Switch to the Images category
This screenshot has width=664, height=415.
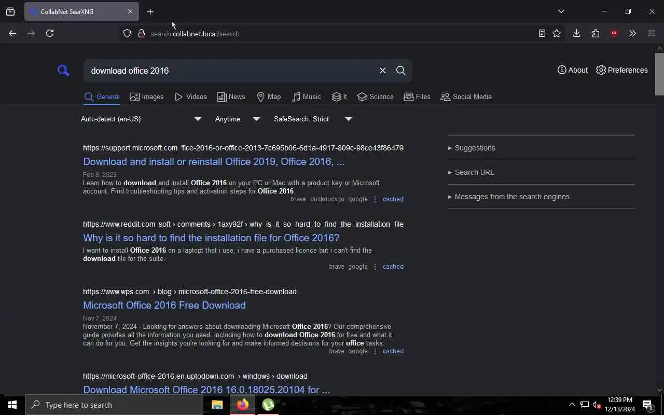[146, 96]
